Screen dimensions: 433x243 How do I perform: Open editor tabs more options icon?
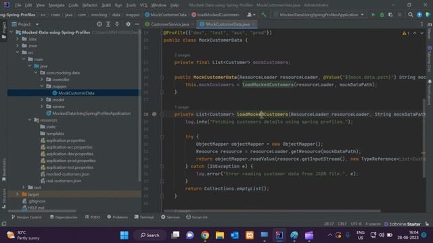tap(421, 24)
